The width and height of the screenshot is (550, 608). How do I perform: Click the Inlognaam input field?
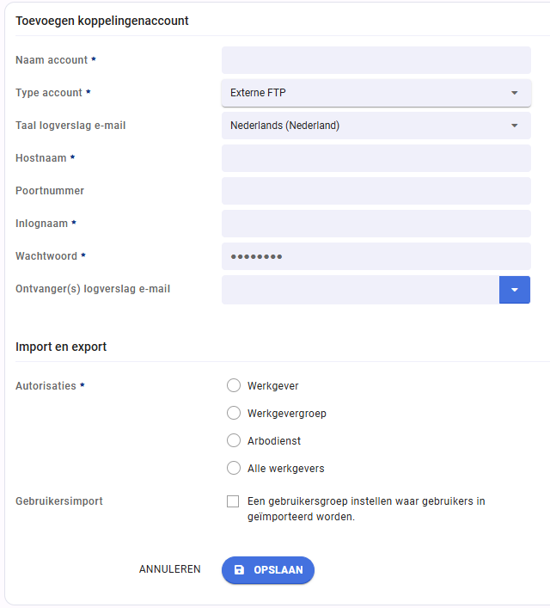[x=376, y=224]
